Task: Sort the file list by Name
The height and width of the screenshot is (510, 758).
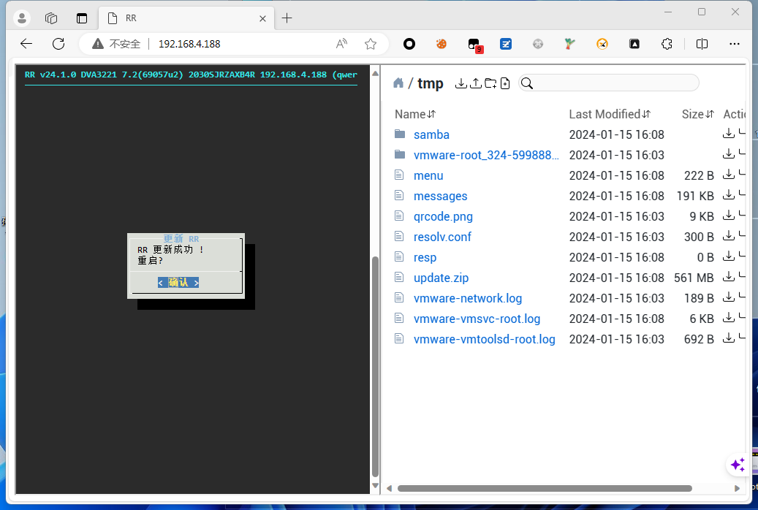Action: click(x=415, y=114)
